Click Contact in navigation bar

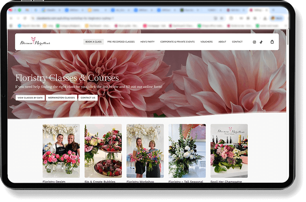pyautogui.click(x=237, y=42)
